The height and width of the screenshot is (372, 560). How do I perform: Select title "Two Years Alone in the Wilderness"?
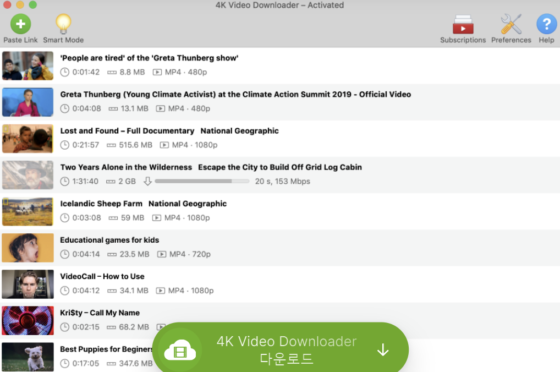tap(126, 167)
